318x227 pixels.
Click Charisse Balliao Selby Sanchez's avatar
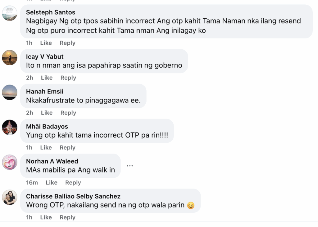(x=10, y=197)
